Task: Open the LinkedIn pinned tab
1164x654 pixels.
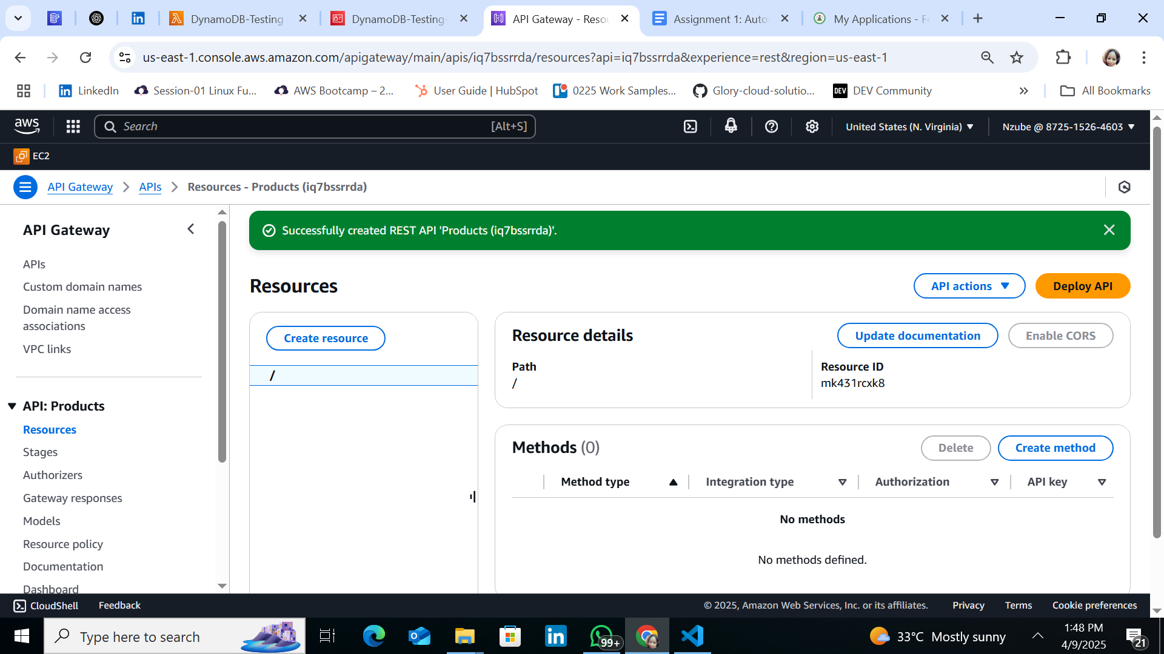Action: pos(138,19)
